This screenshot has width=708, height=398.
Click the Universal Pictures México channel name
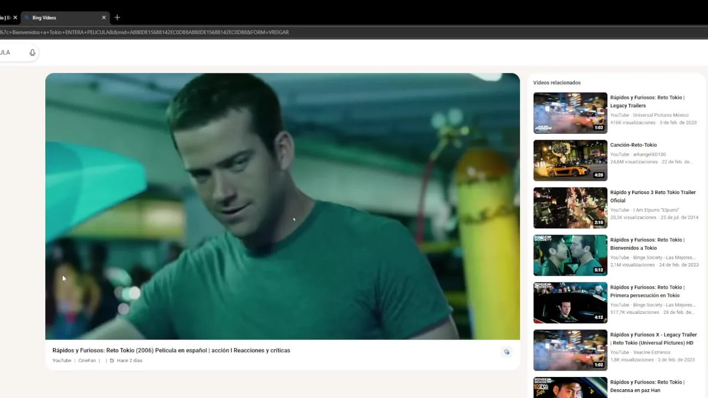click(x=661, y=115)
